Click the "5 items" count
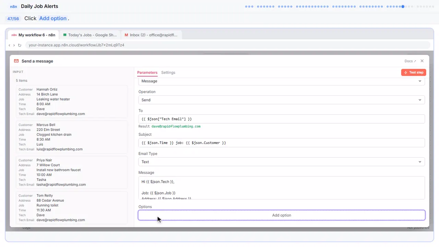Screen dimensions: 439x247 pos(22,81)
